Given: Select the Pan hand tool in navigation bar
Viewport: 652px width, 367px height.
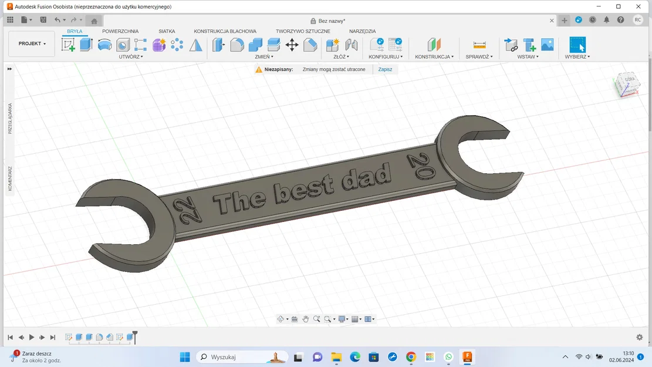Looking at the screenshot, I should (306, 319).
